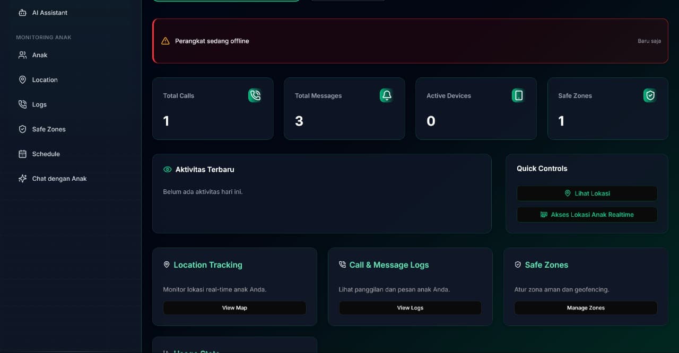The height and width of the screenshot is (353, 679).
Task: Click the phone icon on Total Calls card
Action: pos(255,95)
